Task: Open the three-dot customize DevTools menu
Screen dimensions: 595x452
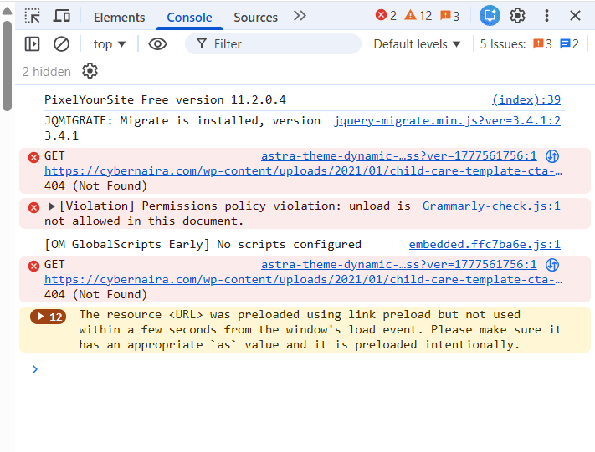Action: point(546,16)
